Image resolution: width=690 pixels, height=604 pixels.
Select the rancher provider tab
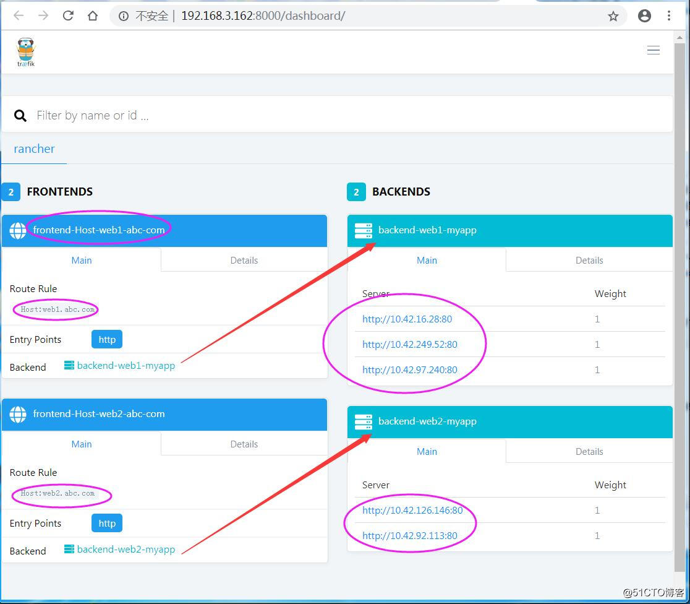point(35,149)
